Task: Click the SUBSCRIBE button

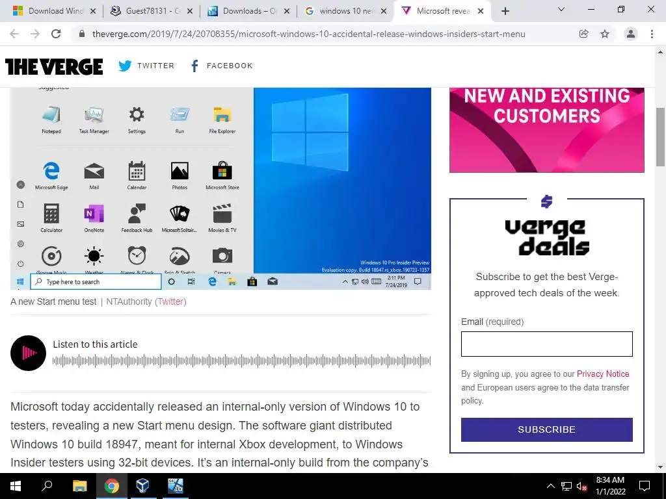Action: click(546, 429)
